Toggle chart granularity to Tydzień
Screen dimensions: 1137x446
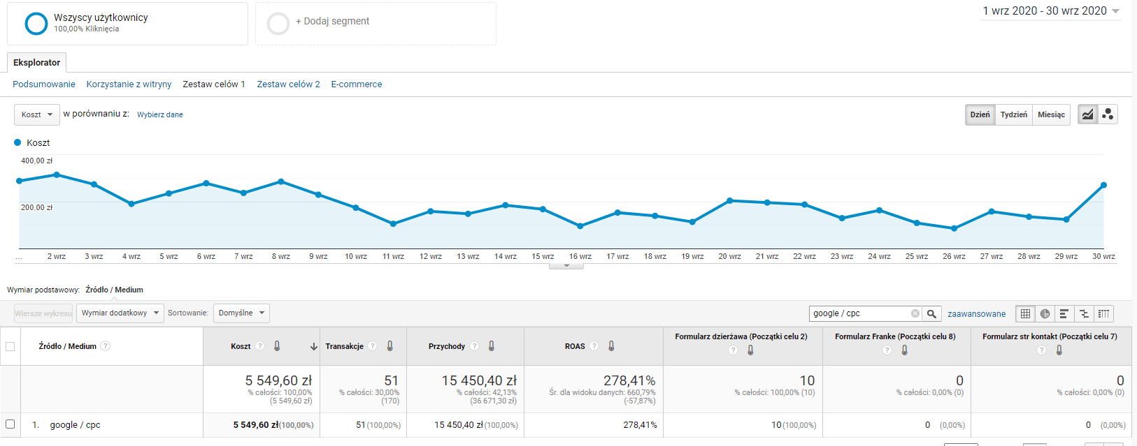1013,114
